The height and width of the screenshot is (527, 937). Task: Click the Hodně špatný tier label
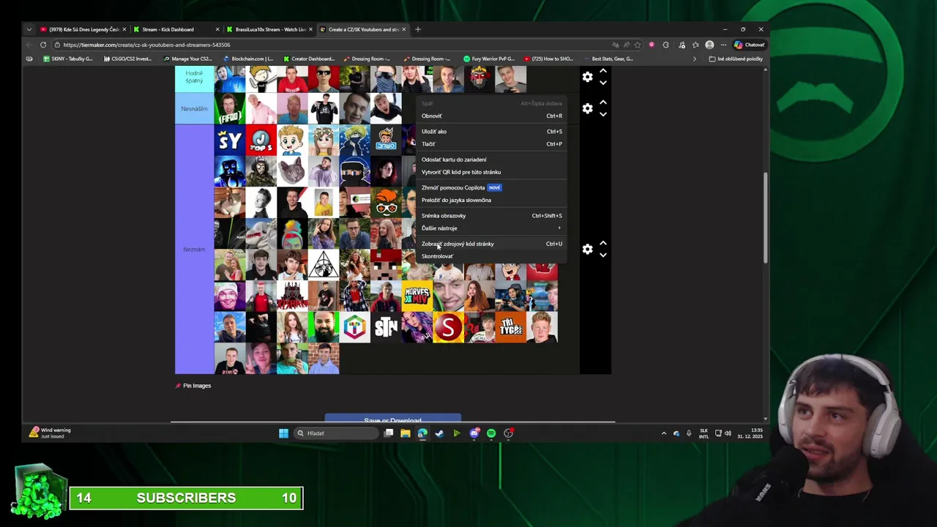pyautogui.click(x=194, y=77)
